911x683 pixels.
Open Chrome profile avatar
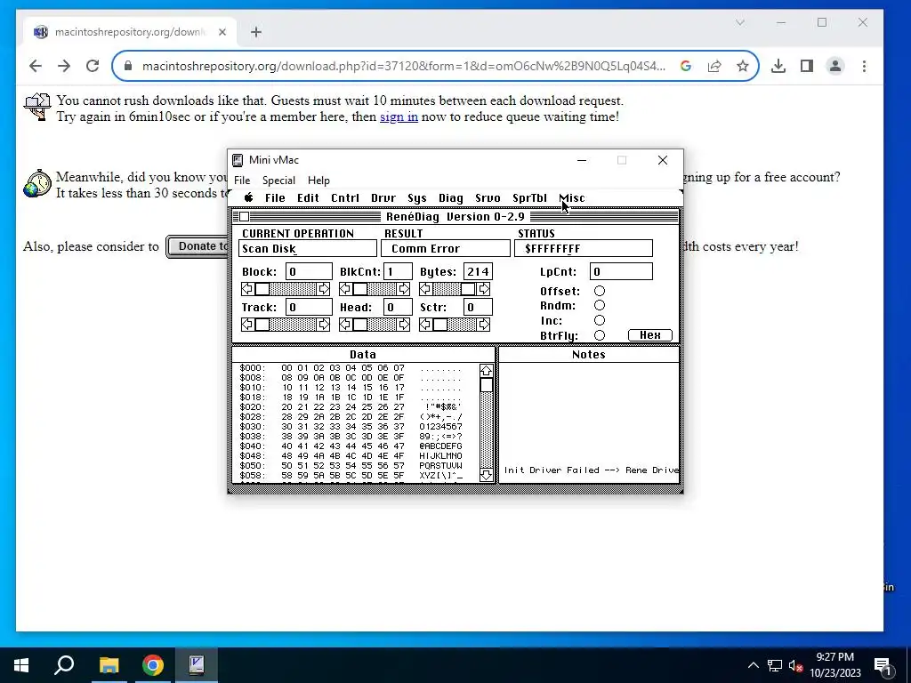(834, 66)
